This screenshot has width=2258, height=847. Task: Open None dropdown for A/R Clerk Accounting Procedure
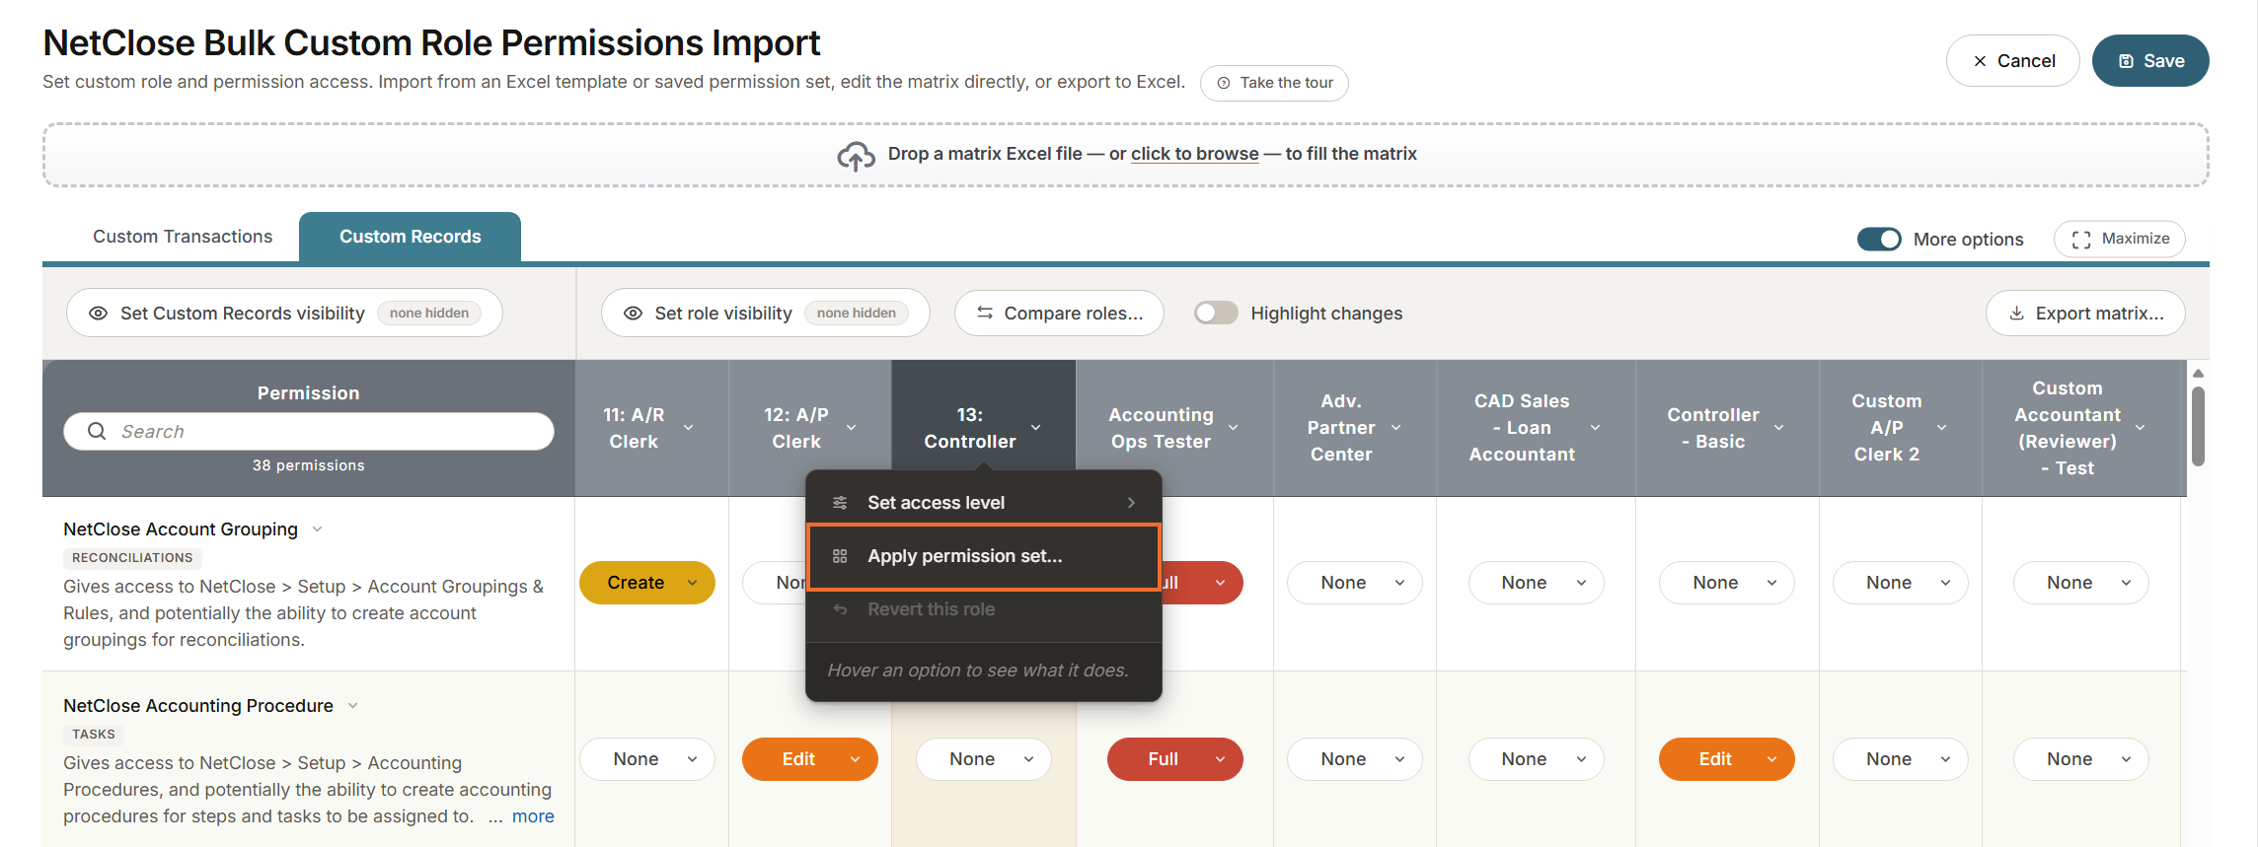pyautogui.click(x=647, y=759)
